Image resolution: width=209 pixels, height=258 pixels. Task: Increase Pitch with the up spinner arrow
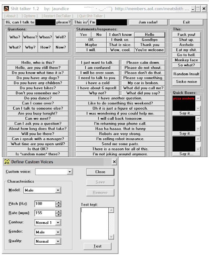58,202
